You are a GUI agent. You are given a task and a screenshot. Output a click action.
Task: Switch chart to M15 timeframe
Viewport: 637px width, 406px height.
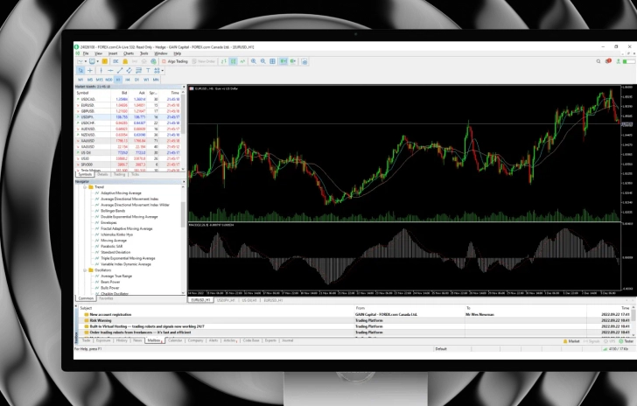coord(98,80)
